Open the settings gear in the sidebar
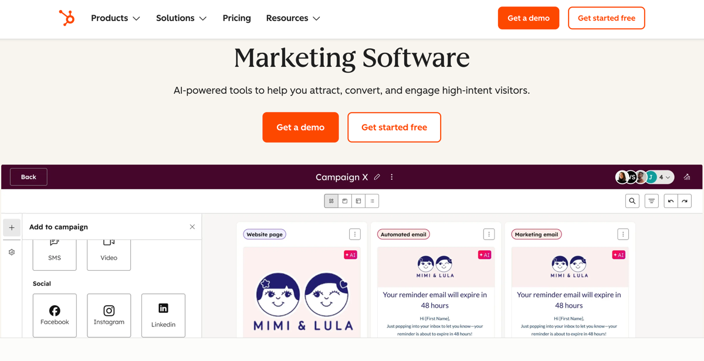 click(x=12, y=252)
